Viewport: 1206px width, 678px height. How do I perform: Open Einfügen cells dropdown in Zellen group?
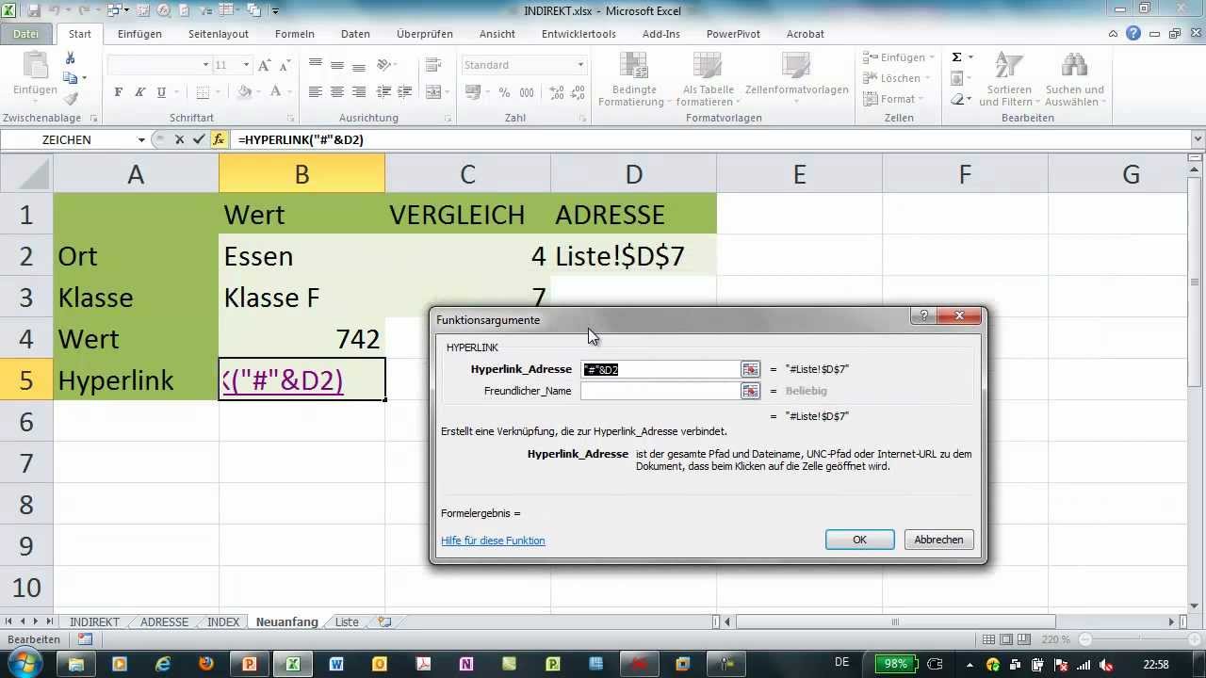point(897,57)
